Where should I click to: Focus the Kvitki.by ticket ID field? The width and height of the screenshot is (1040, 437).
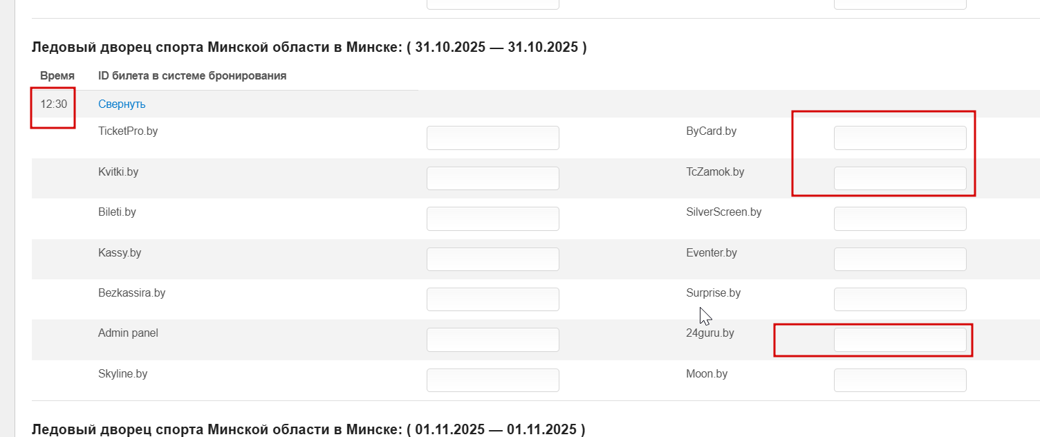[492, 178]
